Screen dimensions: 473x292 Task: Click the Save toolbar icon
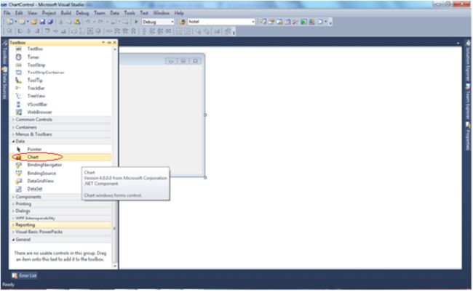(x=42, y=22)
